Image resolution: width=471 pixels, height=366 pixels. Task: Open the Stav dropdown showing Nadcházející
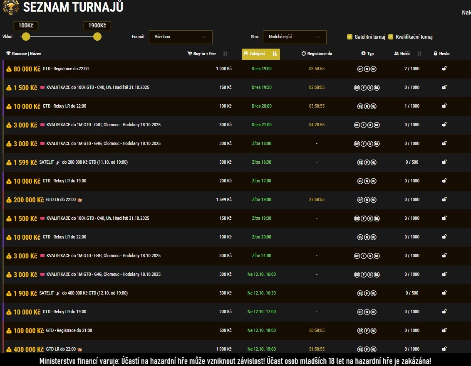click(295, 37)
